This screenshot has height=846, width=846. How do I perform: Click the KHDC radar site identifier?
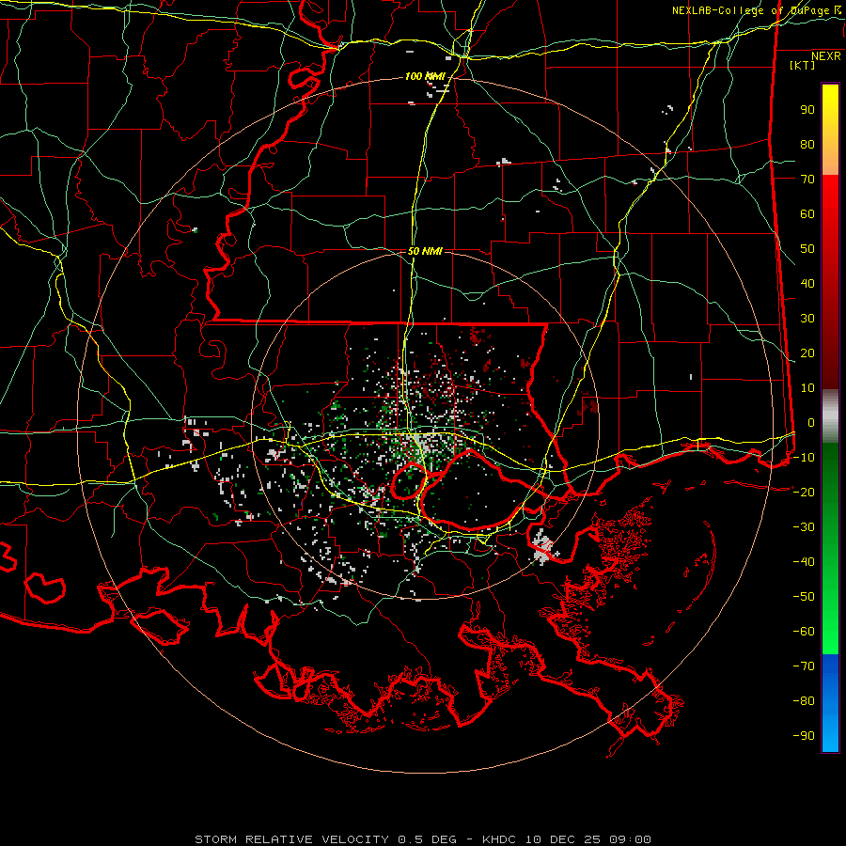[499, 839]
